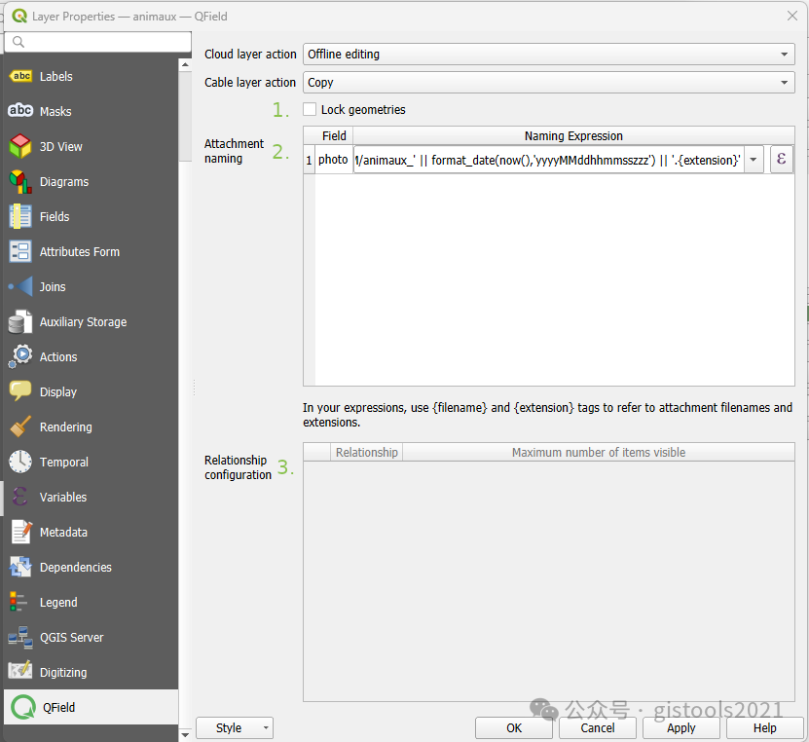
Task: Open the Fields configuration panel
Action: [x=55, y=216]
